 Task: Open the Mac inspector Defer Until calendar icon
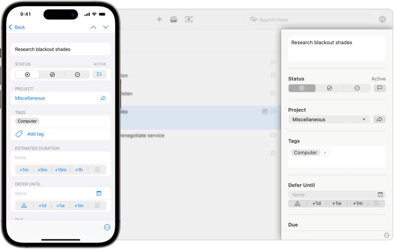[x=380, y=195]
